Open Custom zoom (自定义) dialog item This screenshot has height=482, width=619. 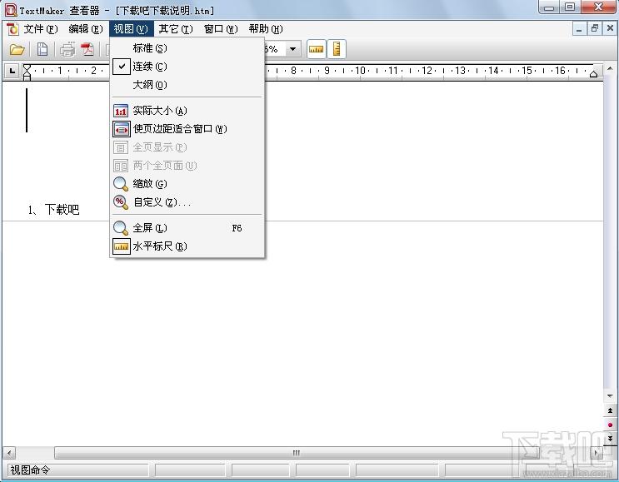pos(187,202)
